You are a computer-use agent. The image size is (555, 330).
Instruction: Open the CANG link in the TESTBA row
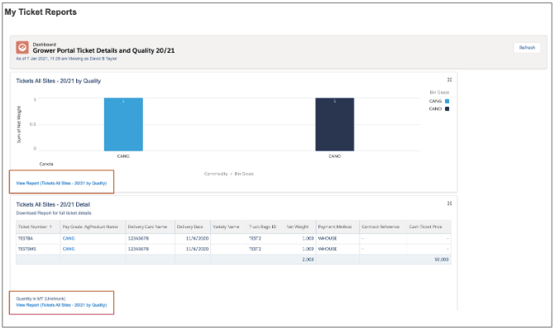(69, 238)
